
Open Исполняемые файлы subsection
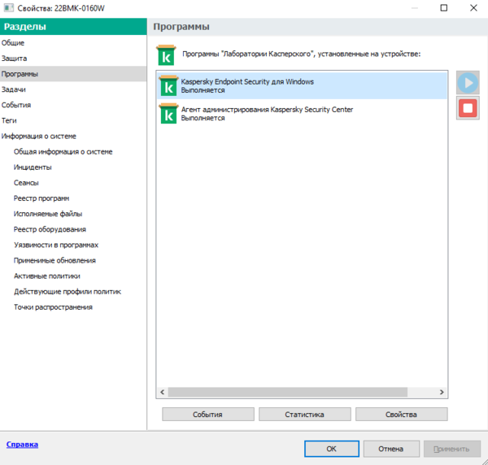(x=48, y=214)
